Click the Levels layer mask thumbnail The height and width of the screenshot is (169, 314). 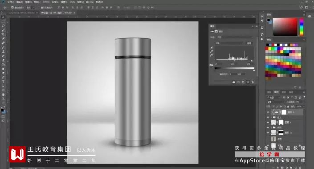point(284,112)
